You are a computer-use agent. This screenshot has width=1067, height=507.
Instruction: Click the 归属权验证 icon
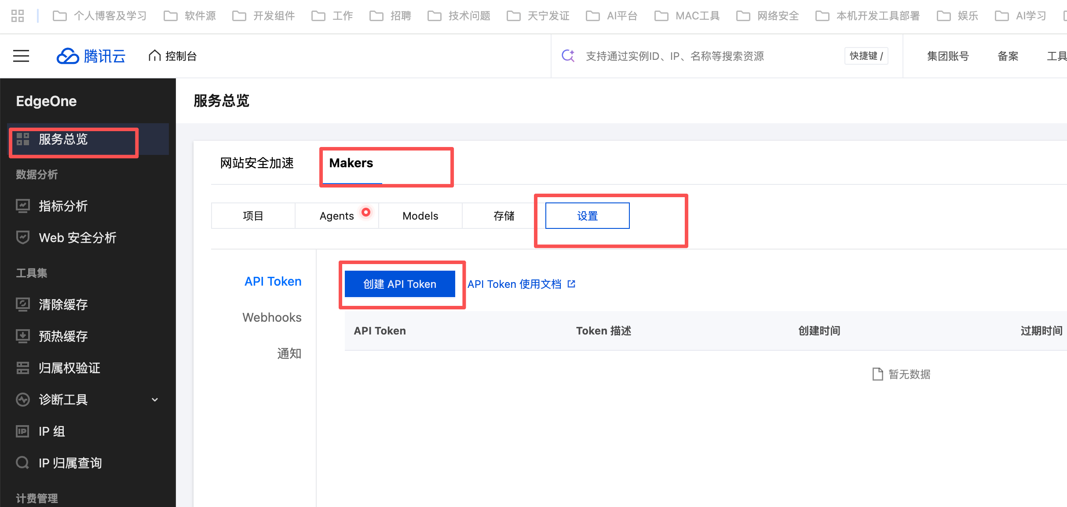[23, 368]
